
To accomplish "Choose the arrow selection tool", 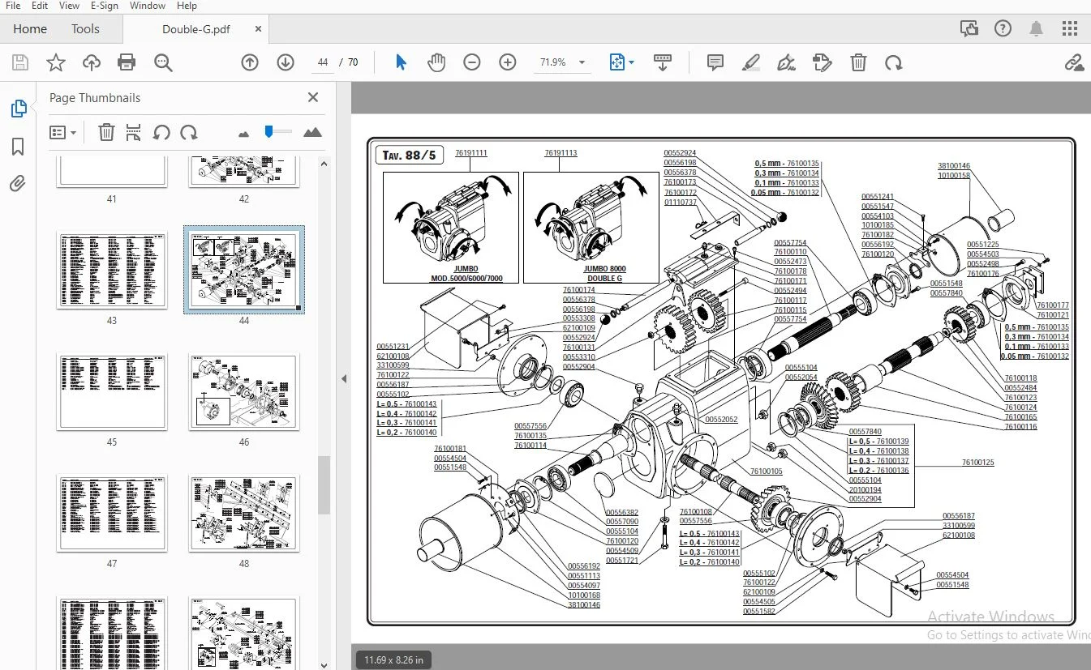I will 401,62.
